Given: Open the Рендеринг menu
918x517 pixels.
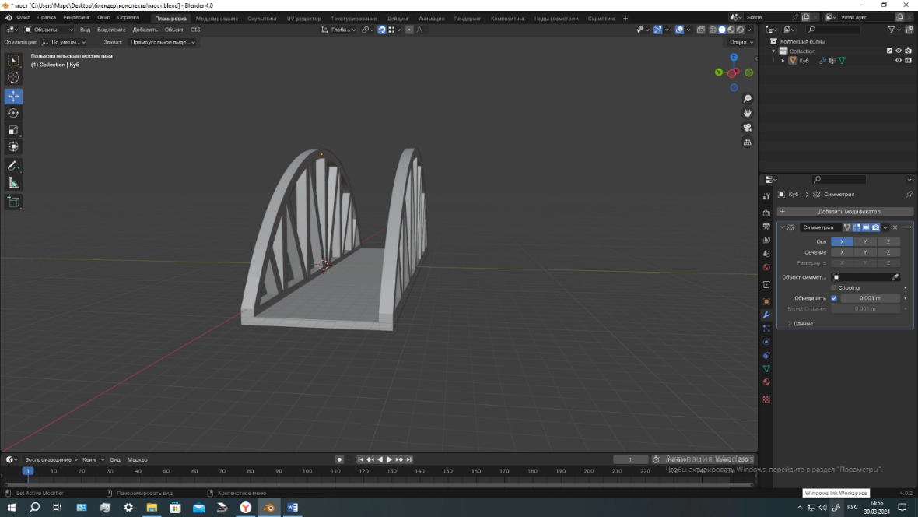Looking at the screenshot, I should click(76, 17).
